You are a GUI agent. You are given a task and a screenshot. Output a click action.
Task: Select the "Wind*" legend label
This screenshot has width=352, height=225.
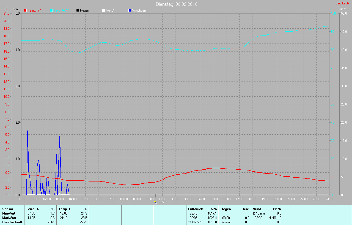110,10
